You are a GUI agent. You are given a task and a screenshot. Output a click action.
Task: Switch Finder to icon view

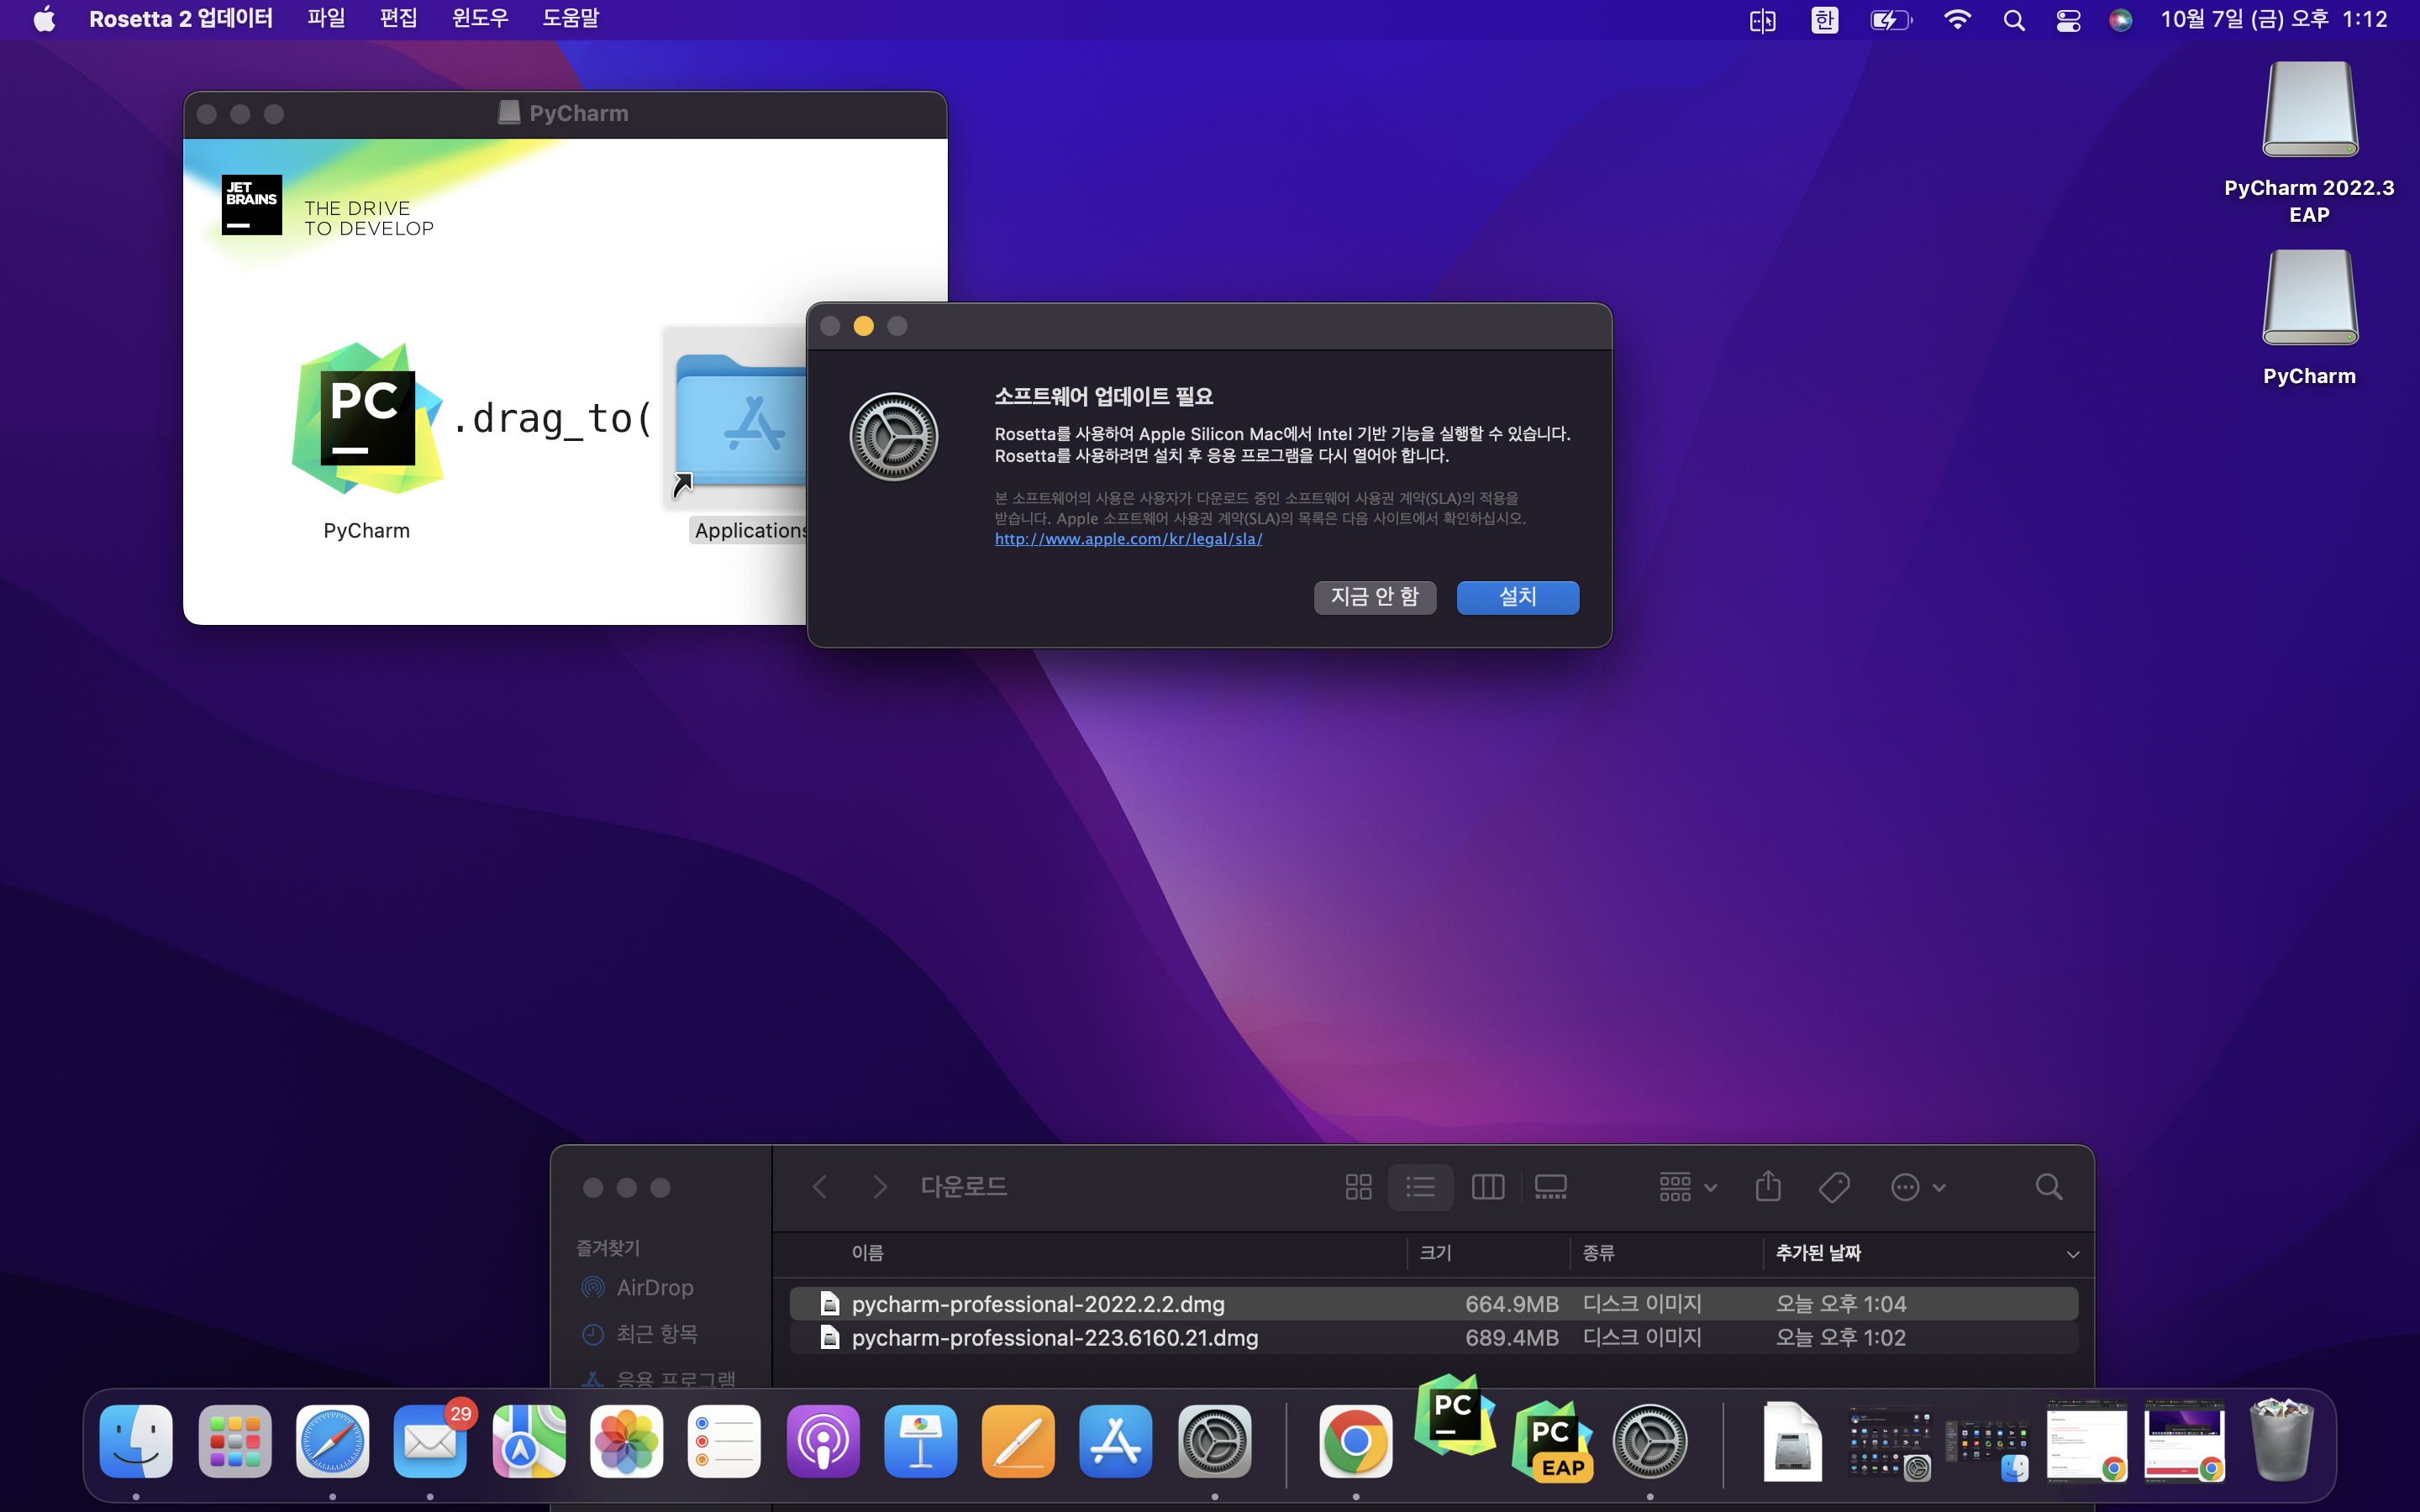(1358, 1187)
